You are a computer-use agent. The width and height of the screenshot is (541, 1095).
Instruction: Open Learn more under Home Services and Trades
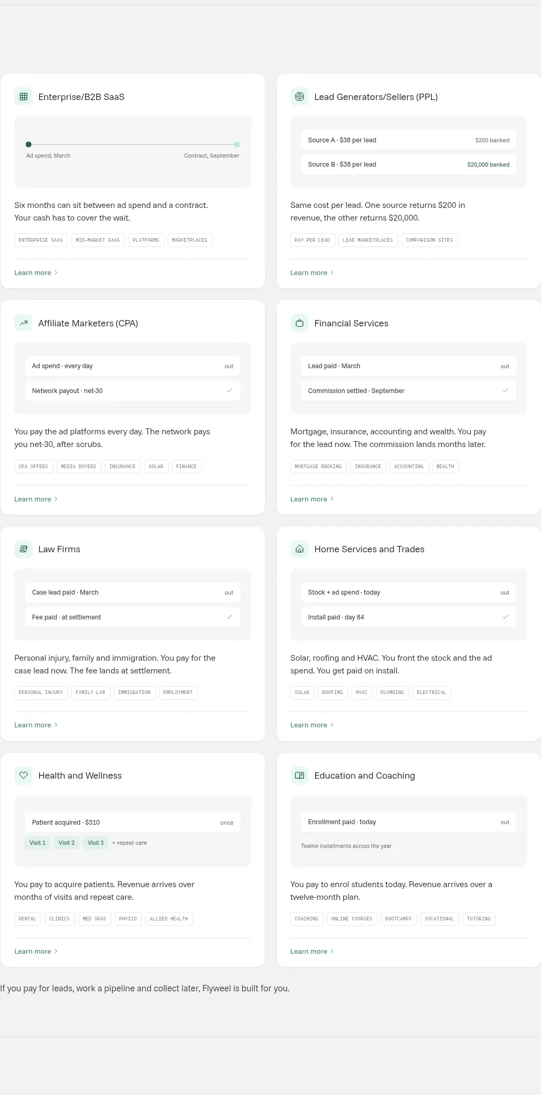coord(312,725)
